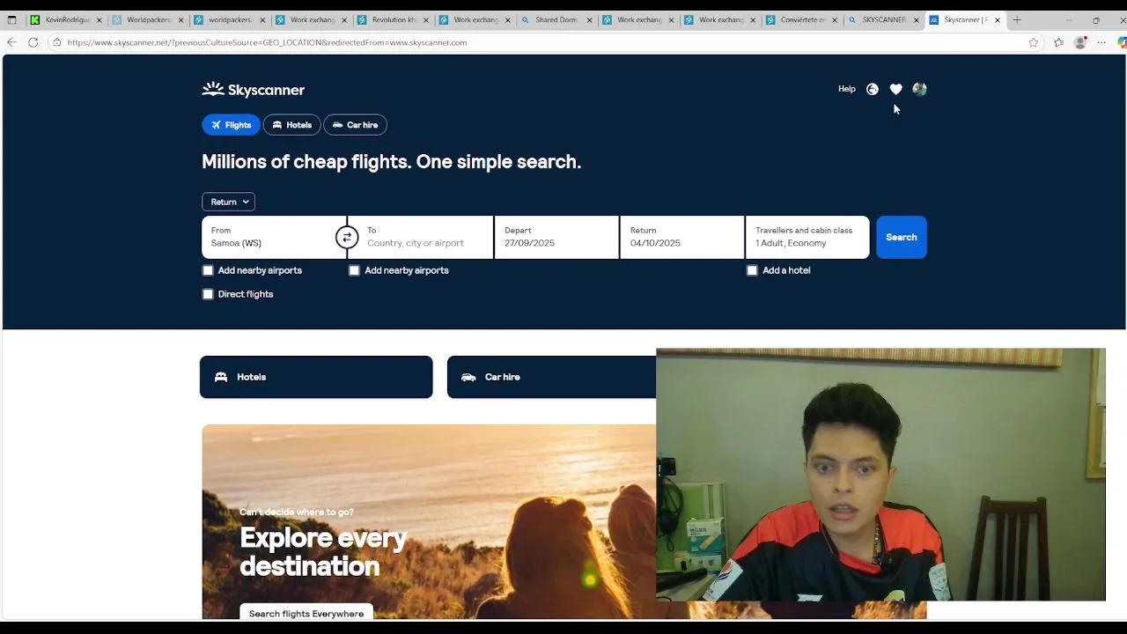Viewport: 1127px width, 634px height.
Task: Tick the Add a hotel checkbox
Action: [x=752, y=270]
